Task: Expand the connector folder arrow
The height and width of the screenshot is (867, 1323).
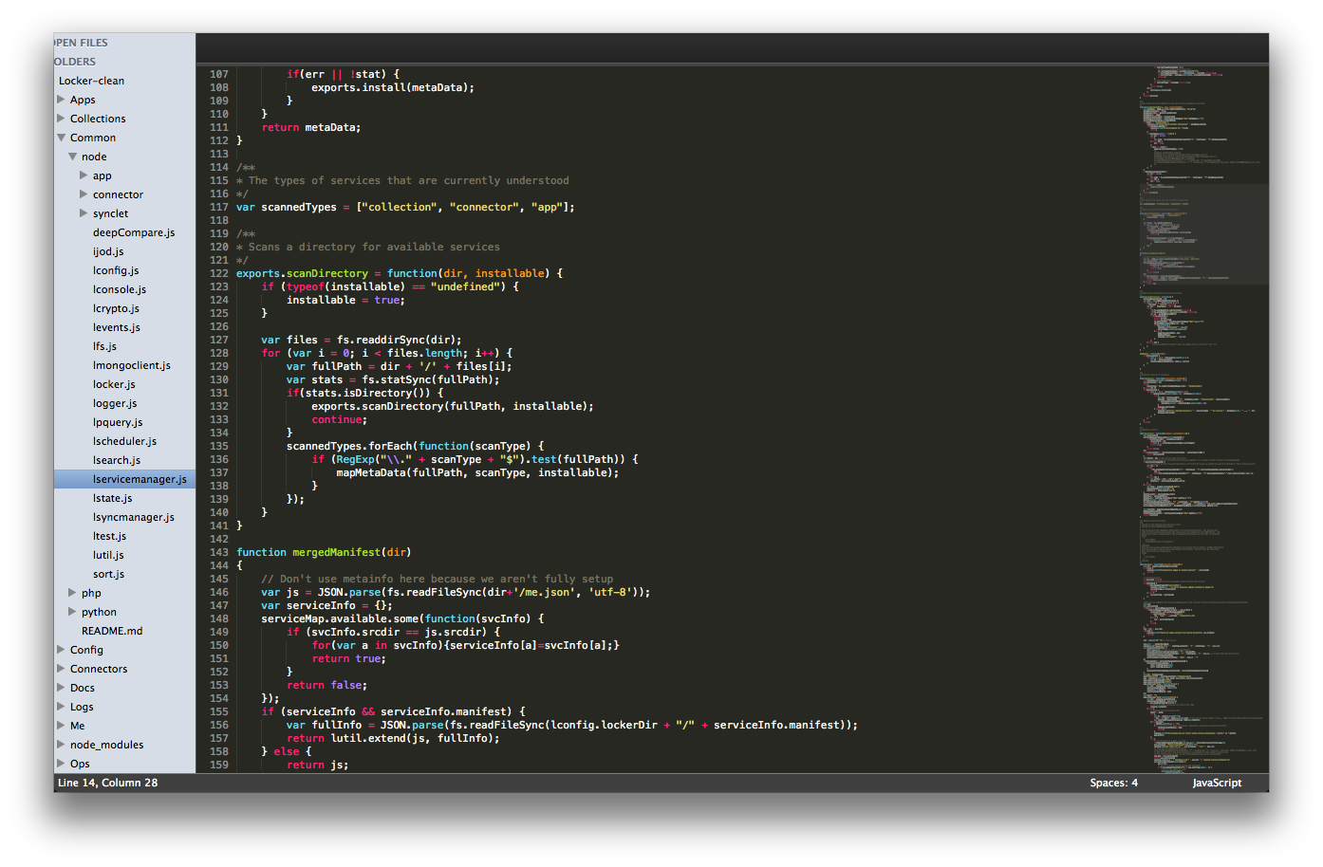Action: (x=84, y=194)
